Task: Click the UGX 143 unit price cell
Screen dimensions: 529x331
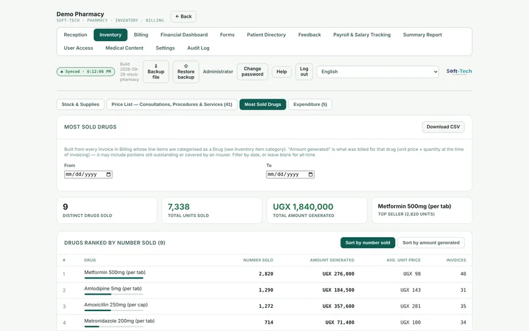Action: click(x=410, y=290)
